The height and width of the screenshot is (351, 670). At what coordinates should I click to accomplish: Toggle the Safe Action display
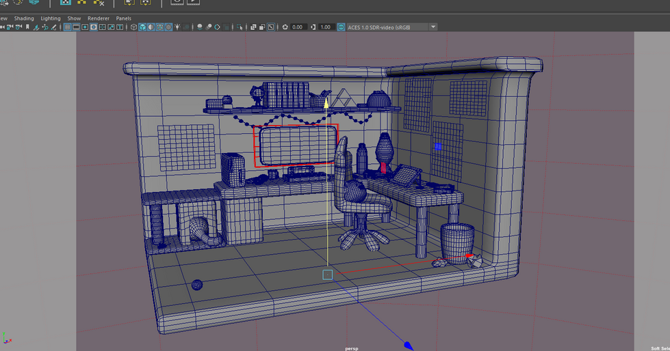pos(111,27)
